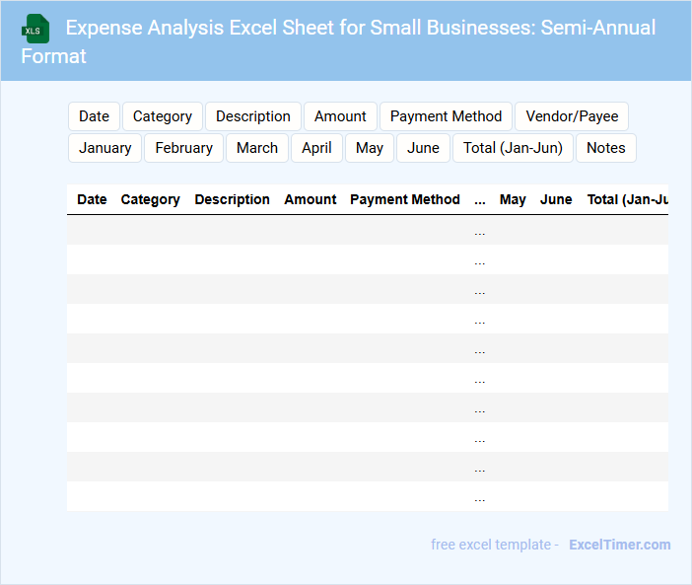692x585 pixels.
Task: Click the March tag chip
Action: (257, 148)
